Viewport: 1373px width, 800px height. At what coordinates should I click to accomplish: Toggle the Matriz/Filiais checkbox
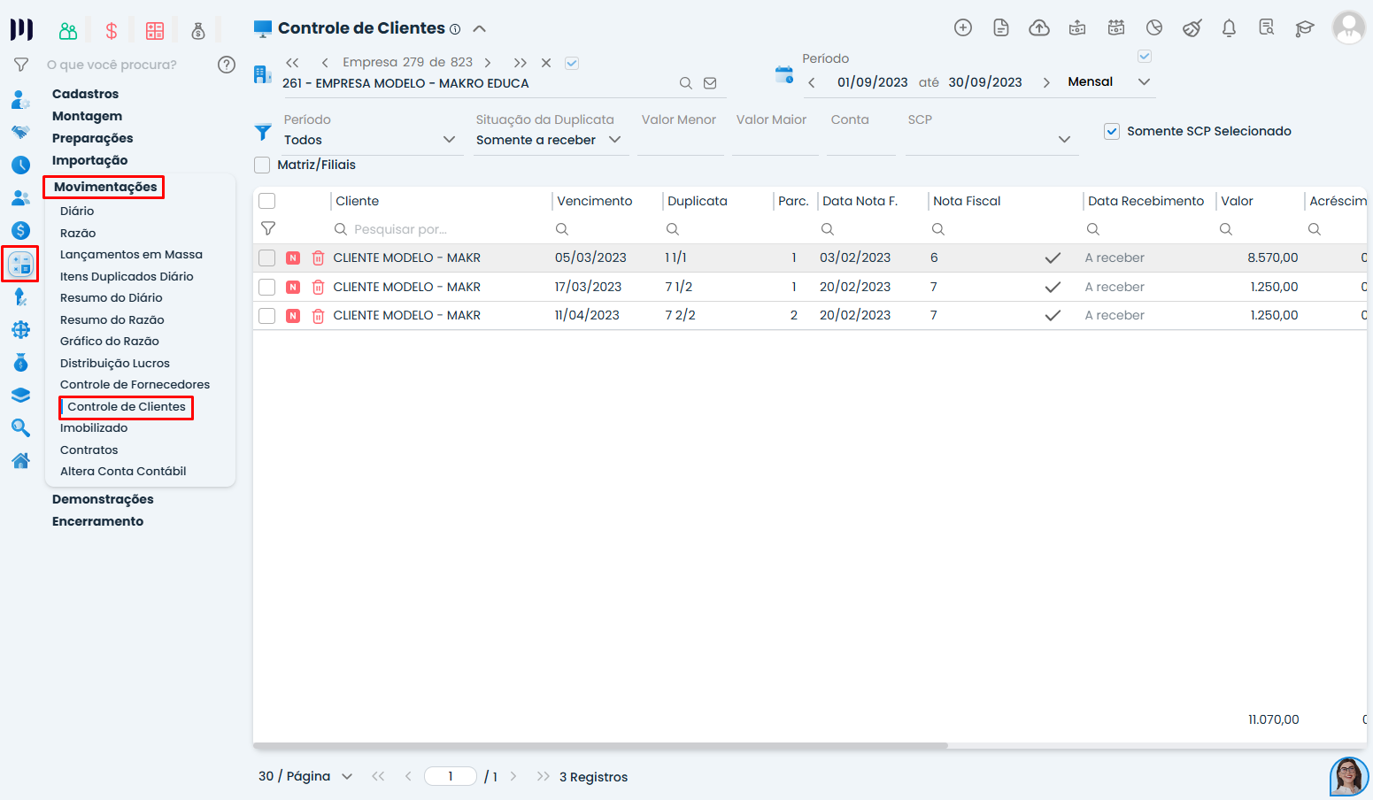pyautogui.click(x=263, y=165)
